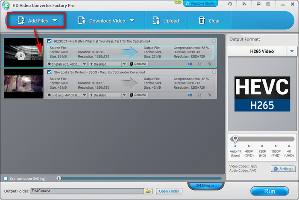The width and height of the screenshot is (299, 200).
Task: Remove the RE2PECT video from list
Action: tap(214, 41)
